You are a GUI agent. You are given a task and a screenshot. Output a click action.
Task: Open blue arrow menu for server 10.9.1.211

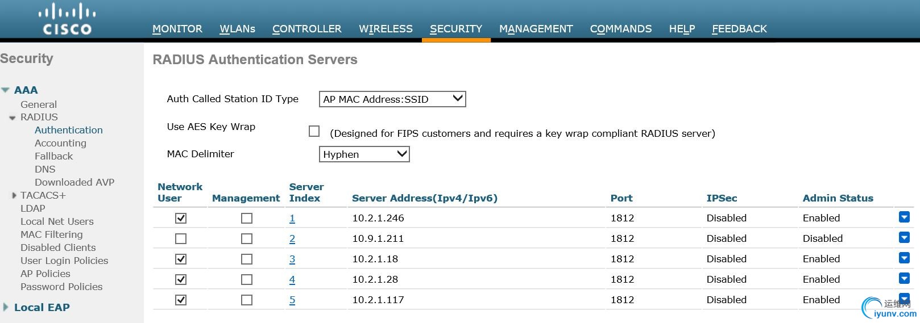904,238
